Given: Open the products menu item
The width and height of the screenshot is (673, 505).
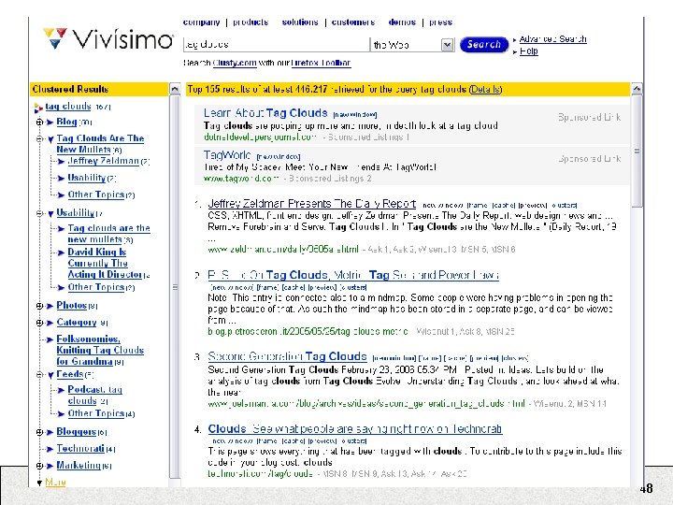Looking at the screenshot, I should click(x=251, y=22).
